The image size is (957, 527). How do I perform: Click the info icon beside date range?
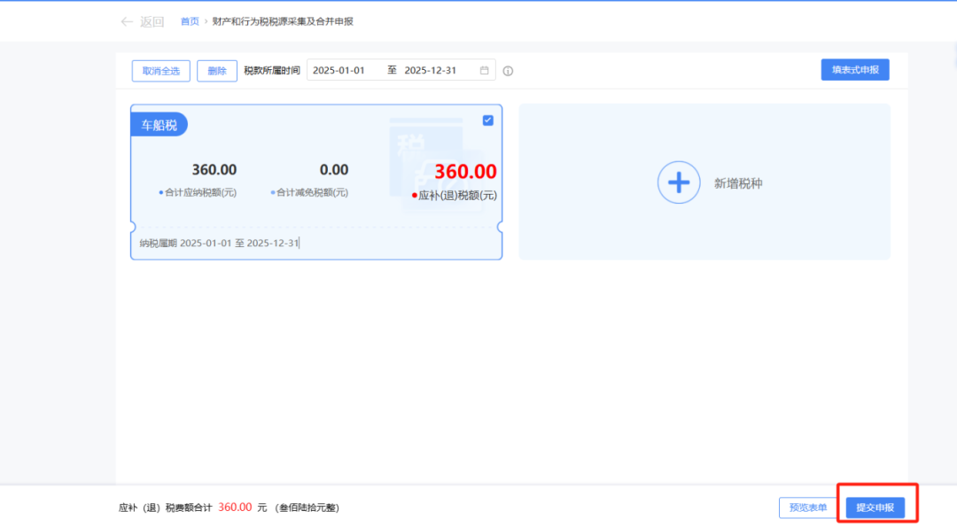[508, 71]
